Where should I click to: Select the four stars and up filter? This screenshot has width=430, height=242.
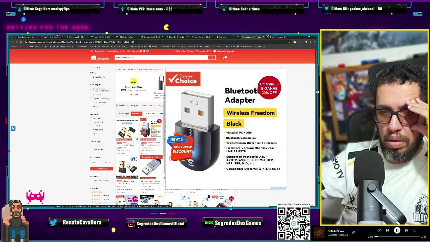point(100,196)
